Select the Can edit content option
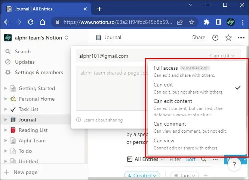The image size is (249, 180). click(197, 108)
